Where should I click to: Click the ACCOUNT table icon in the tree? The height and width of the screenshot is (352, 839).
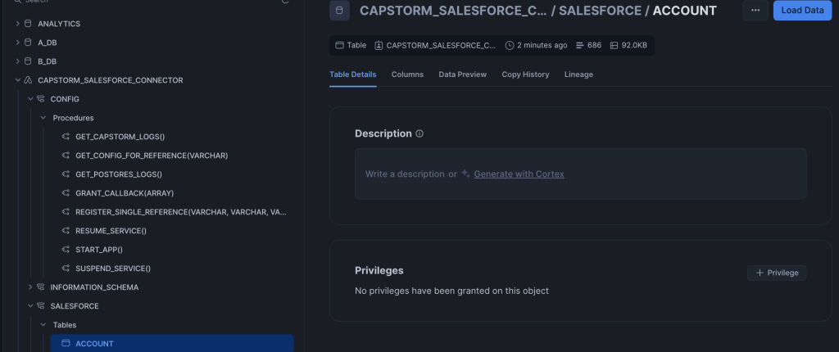coord(66,344)
